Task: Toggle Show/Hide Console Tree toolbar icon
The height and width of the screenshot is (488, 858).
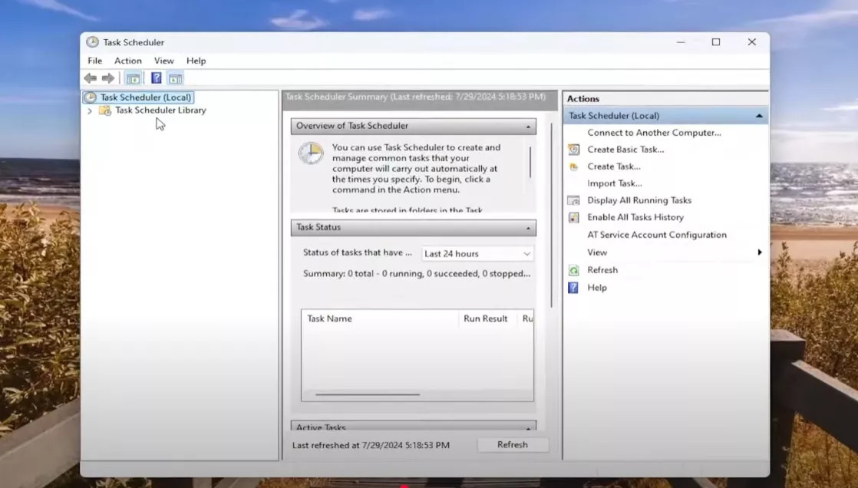Action: (x=133, y=78)
